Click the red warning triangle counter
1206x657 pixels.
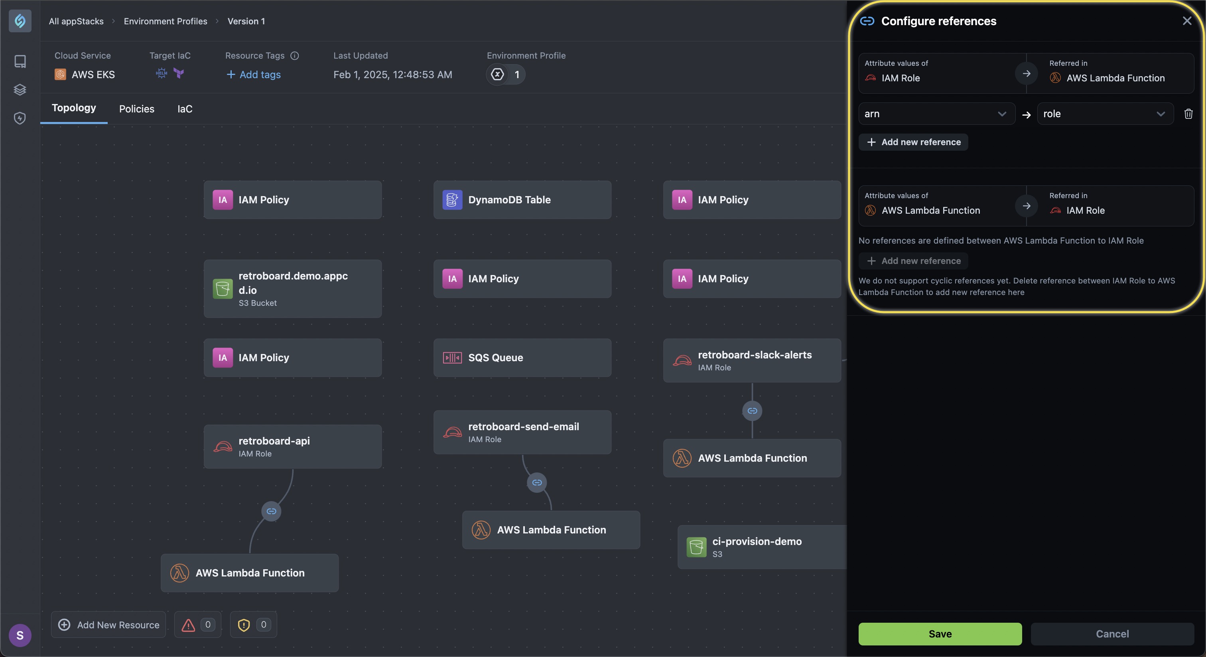(197, 625)
